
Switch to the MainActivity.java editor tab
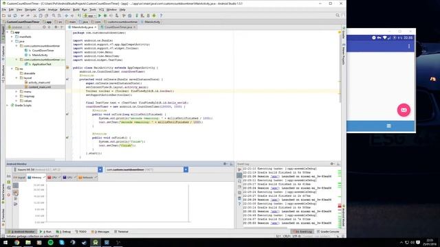82,27
